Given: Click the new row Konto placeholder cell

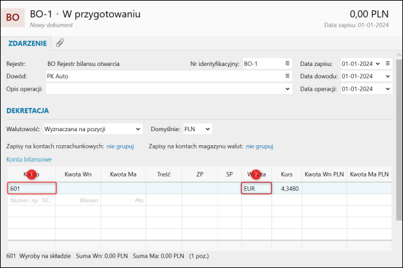Looking at the screenshot, I should click(31, 200).
